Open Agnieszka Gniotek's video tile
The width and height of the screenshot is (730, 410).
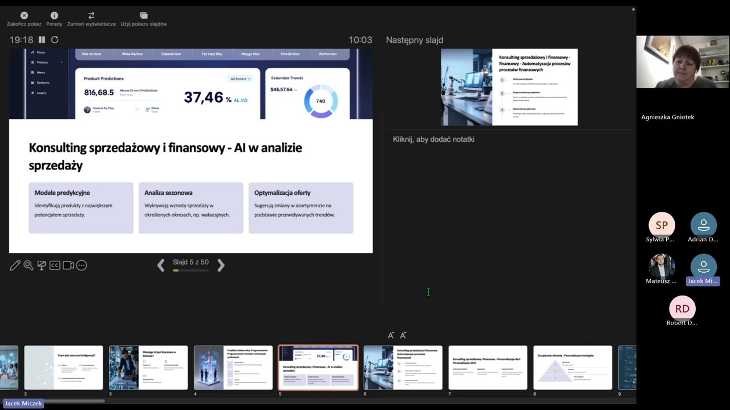click(683, 62)
